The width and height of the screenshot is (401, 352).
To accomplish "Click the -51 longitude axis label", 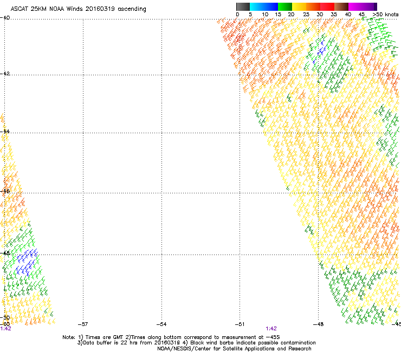I will tap(240, 324).
